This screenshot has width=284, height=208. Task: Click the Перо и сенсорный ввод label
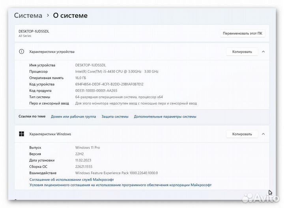point(49,103)
